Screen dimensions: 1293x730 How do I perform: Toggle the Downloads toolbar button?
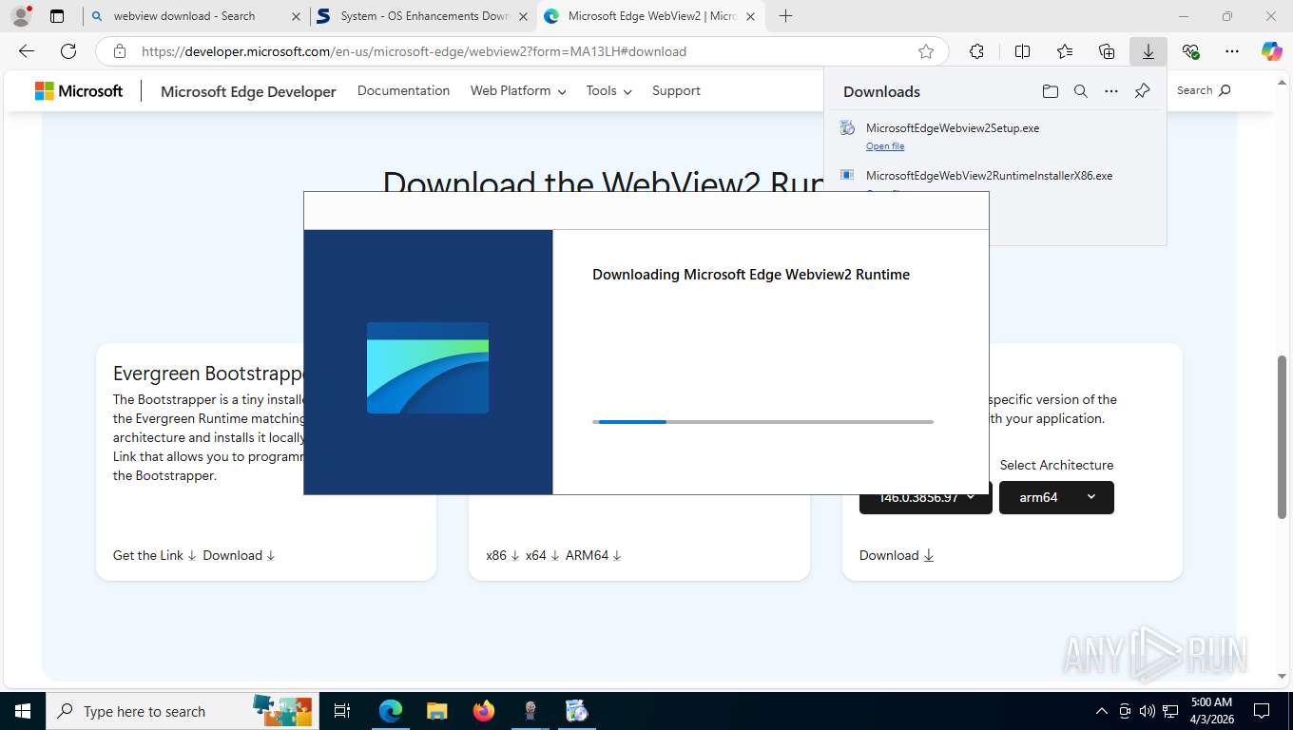(x=1148, y=51)
